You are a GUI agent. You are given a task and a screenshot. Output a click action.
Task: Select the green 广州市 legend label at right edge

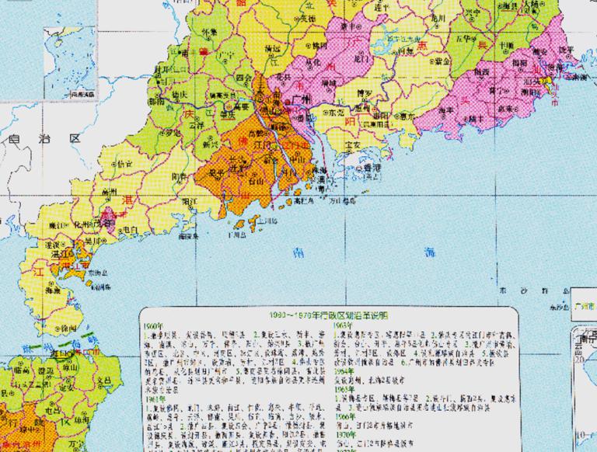coord(585,307)
